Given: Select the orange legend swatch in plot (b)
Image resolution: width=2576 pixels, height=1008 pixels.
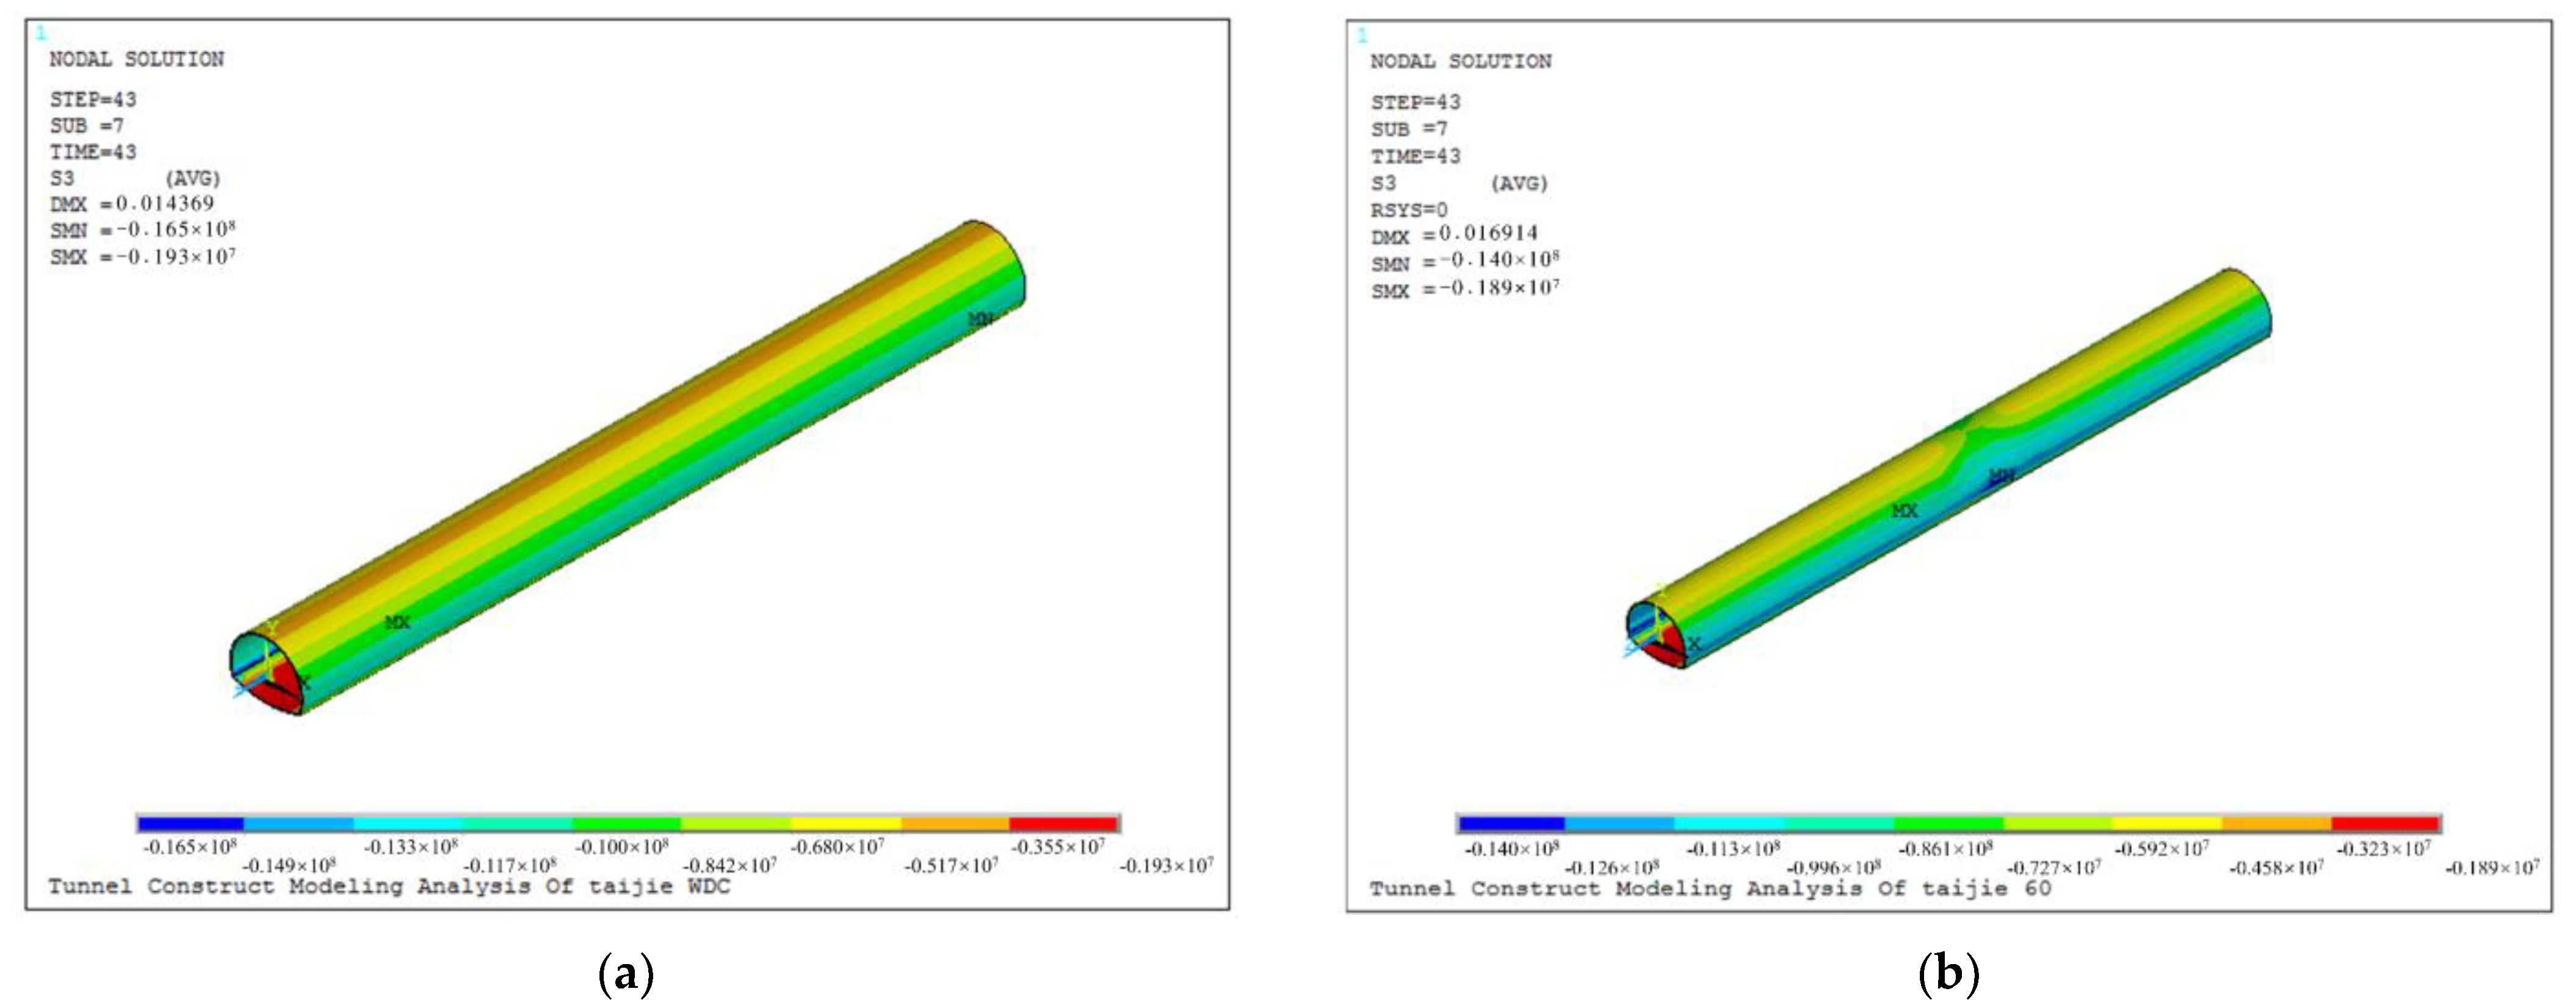Looking at the screenshot, I should coord(2276,824).
